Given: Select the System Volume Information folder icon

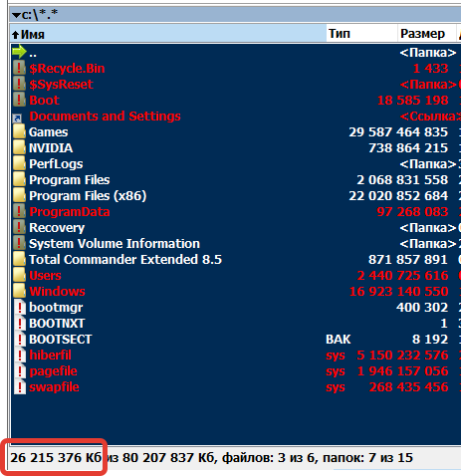Looking at the screenshot, I should point(19,243).
